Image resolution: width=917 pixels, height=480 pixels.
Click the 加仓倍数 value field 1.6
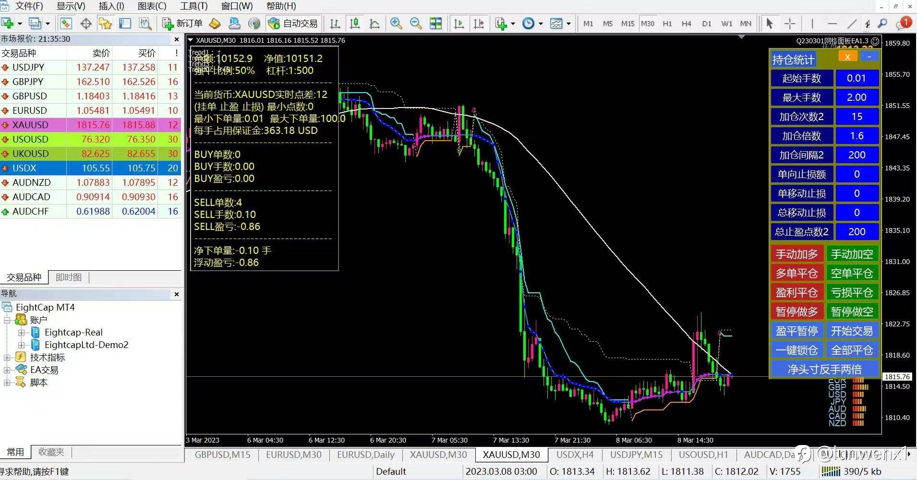point(857,136)
